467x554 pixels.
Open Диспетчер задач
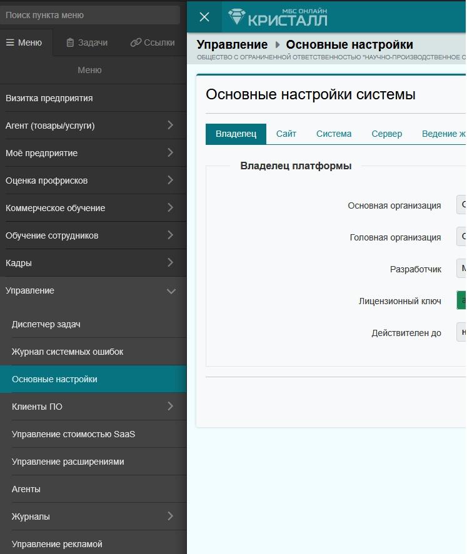point(46,324)
